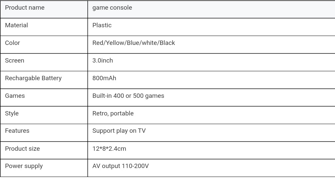This screenshot has height=180, width=335.
Task: Click the "Product name" label cell
Action: (25, 8)
